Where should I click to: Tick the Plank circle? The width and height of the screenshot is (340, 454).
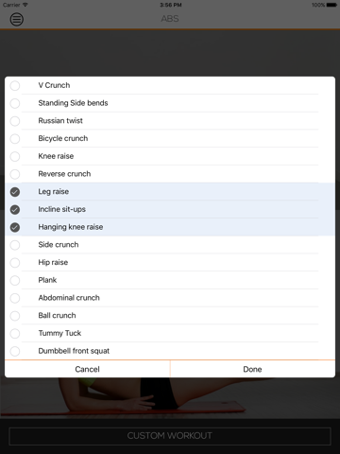(15, 280)
